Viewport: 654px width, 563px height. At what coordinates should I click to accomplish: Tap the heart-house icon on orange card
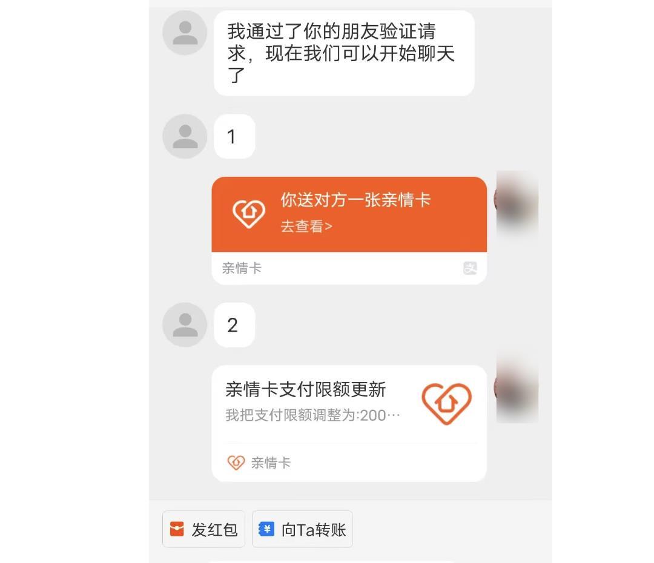pyautogui.click(x=249, y=214)
